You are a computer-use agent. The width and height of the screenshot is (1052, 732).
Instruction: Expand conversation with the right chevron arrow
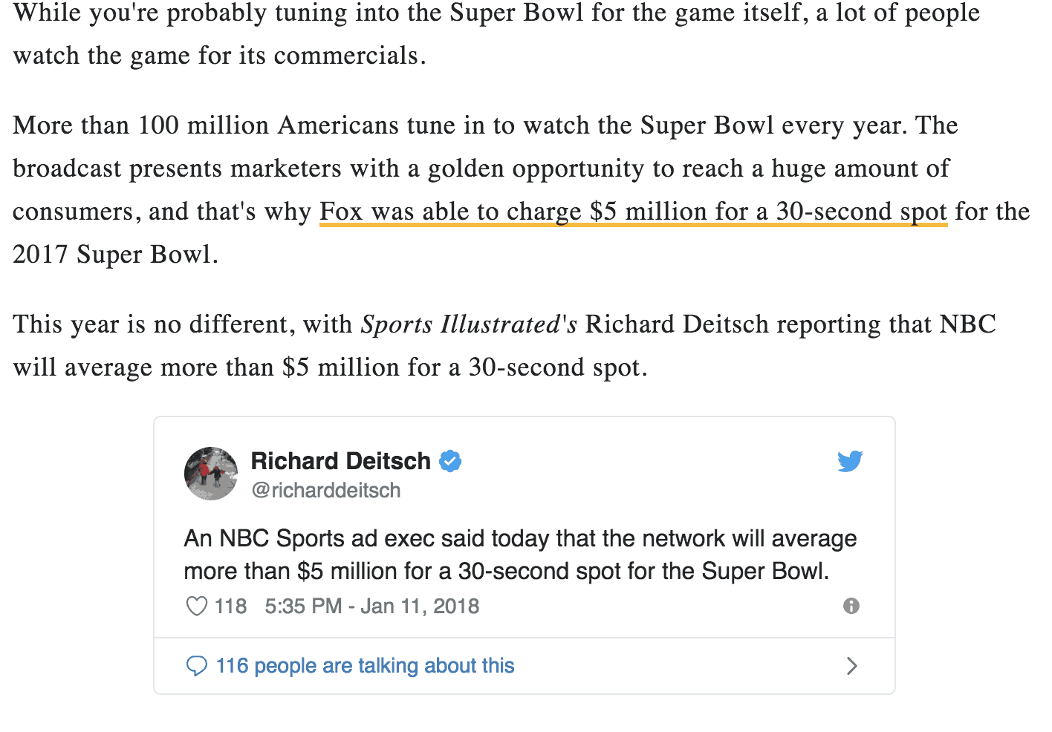[852, 666]
